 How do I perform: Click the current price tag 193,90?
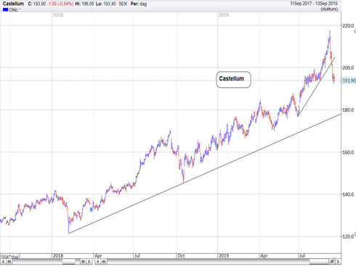[x=349, y=81]
